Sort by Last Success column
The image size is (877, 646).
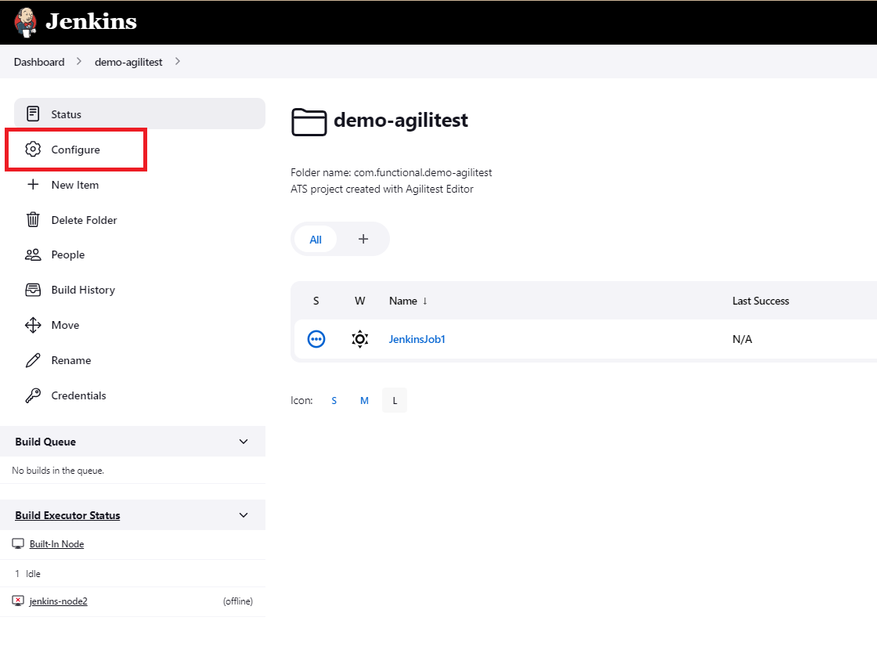click(x=760, y=301)
